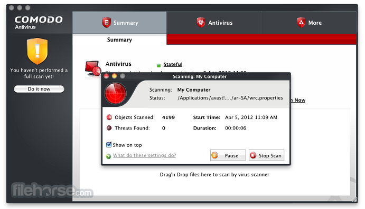This screenshot has height=209, width=365.
Task: Click the wrc.properties status path
Action: pyautogui.click(x=230, y=98)
